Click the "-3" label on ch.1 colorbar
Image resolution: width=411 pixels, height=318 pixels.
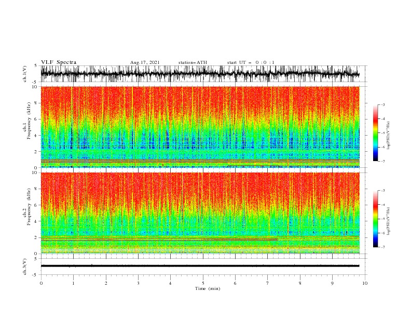point(383,104)
